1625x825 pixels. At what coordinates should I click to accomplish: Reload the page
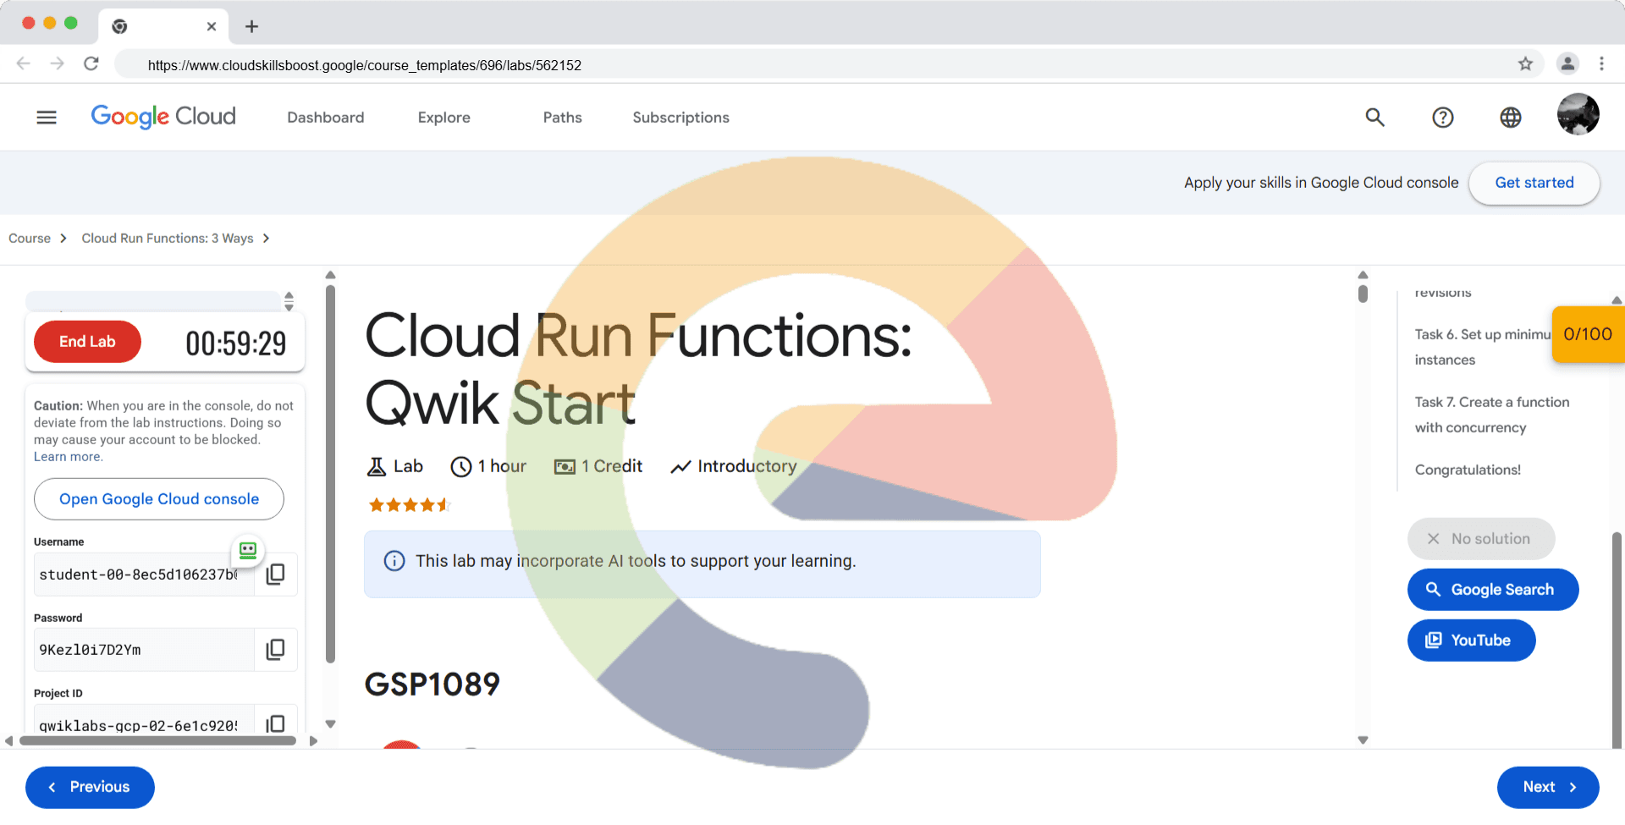tap(91, 63)
